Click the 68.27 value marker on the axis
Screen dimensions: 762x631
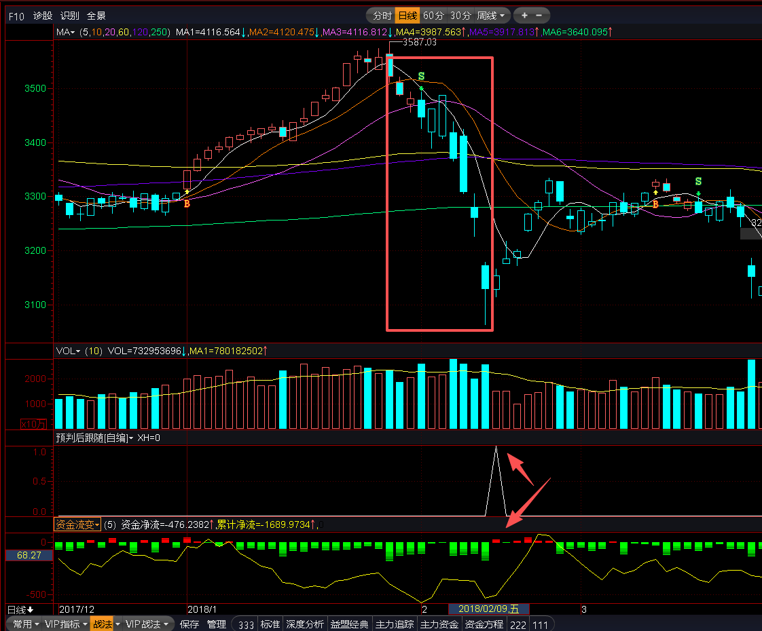pyautogui.click(x=29, y=555)
